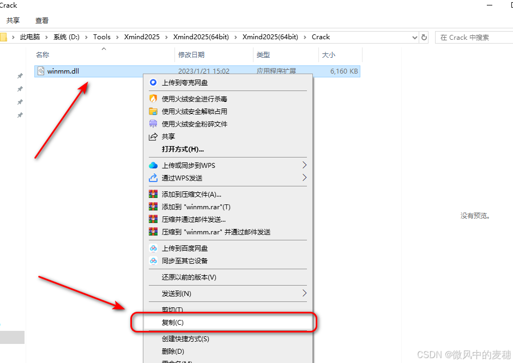The width and height of the screenshot is (513, 363).
Task: Select the winmm.dll file name
Action: pos(63,71)
